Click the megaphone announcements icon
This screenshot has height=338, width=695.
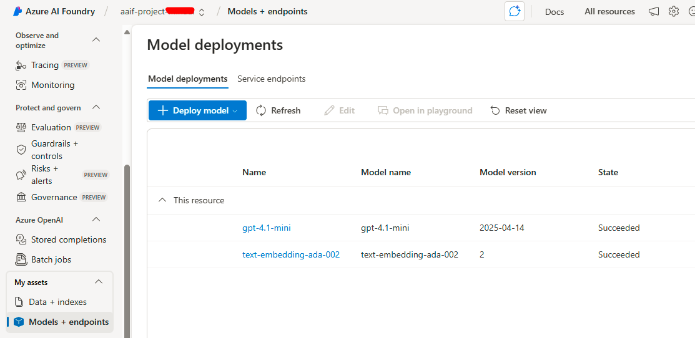pos(654,11)
